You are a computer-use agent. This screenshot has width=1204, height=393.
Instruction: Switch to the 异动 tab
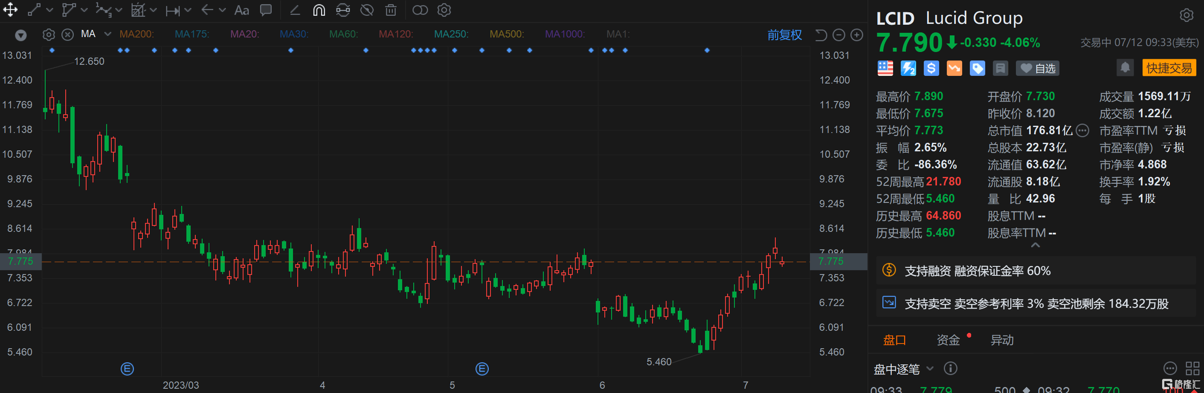tap(1002, 340)
